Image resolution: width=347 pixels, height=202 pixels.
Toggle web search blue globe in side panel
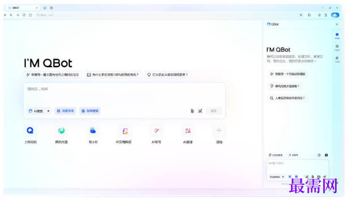[x=296, y=177]
